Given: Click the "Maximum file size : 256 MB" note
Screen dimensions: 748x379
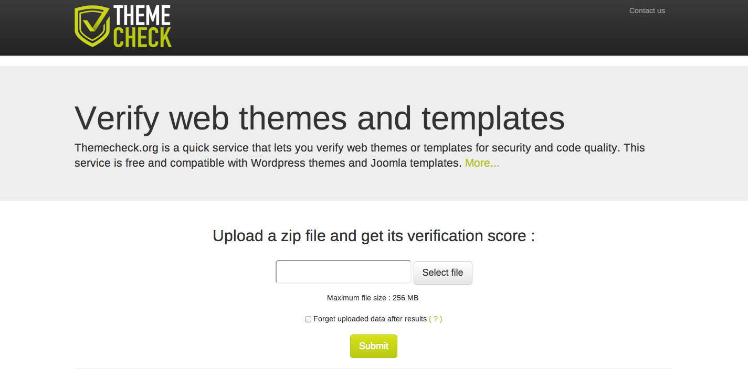Looking at the screenshot, I should 373,298.
